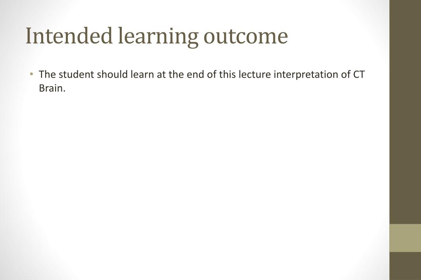Click the bullet point marker before 'The student'

32,74
